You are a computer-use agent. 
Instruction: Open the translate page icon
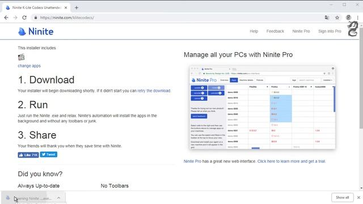click(327, 18)
